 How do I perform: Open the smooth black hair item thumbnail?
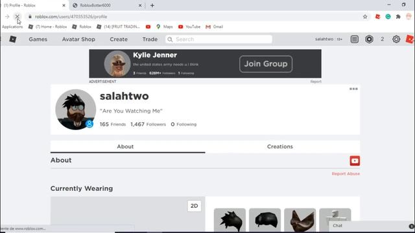click(265, 220)
